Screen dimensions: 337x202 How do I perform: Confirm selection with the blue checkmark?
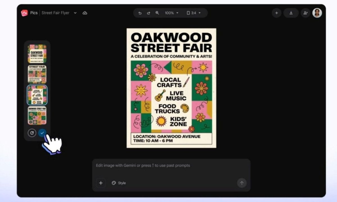(42, 133)
